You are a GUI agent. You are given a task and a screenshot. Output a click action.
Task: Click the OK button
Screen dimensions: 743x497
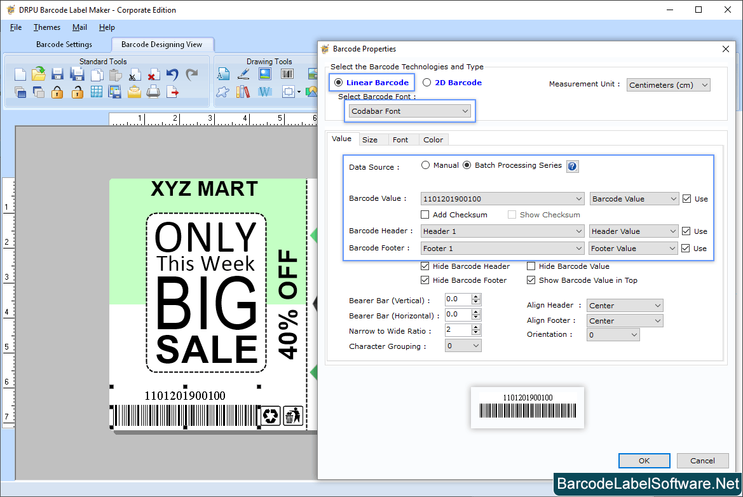tap(644, 460)
